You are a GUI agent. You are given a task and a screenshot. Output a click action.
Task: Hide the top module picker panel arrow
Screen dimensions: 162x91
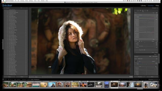pyautogui.click(x=81, y=4)
